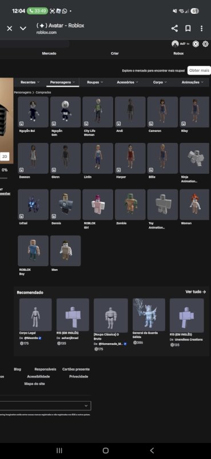The image size is (211, 459).
Task: Expand the Corpo dropdown tab
Action: (160, 82)
